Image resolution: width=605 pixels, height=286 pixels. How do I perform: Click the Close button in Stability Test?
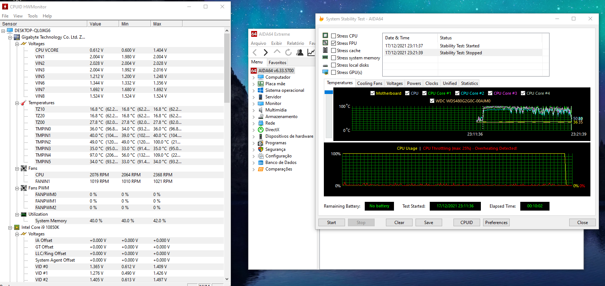tap(582, 223)
